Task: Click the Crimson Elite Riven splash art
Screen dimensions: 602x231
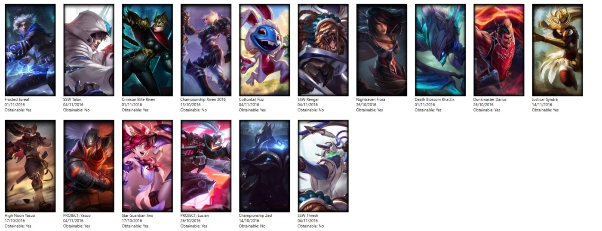Action: [147, 50]
